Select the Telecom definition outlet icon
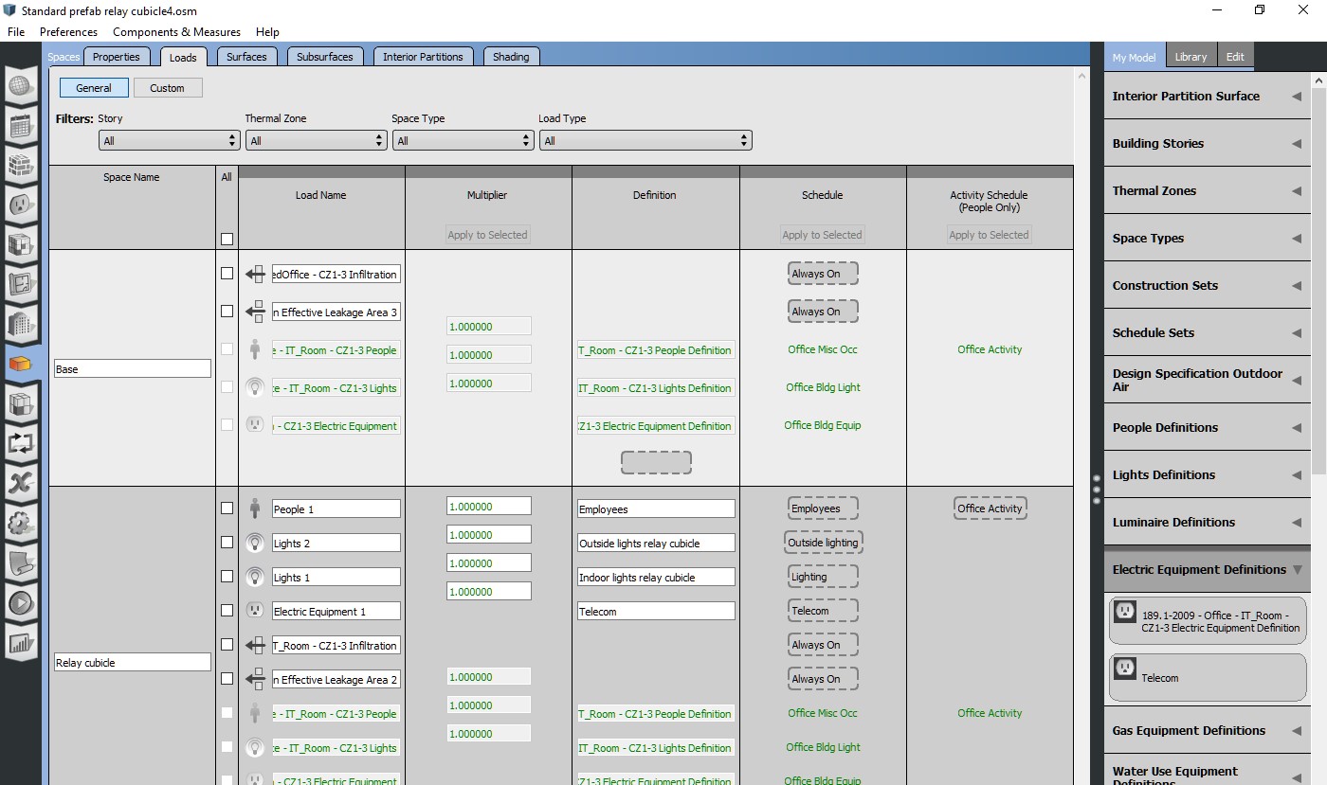The height and width of the screenshot is (785, 1327). (1124, 669)
